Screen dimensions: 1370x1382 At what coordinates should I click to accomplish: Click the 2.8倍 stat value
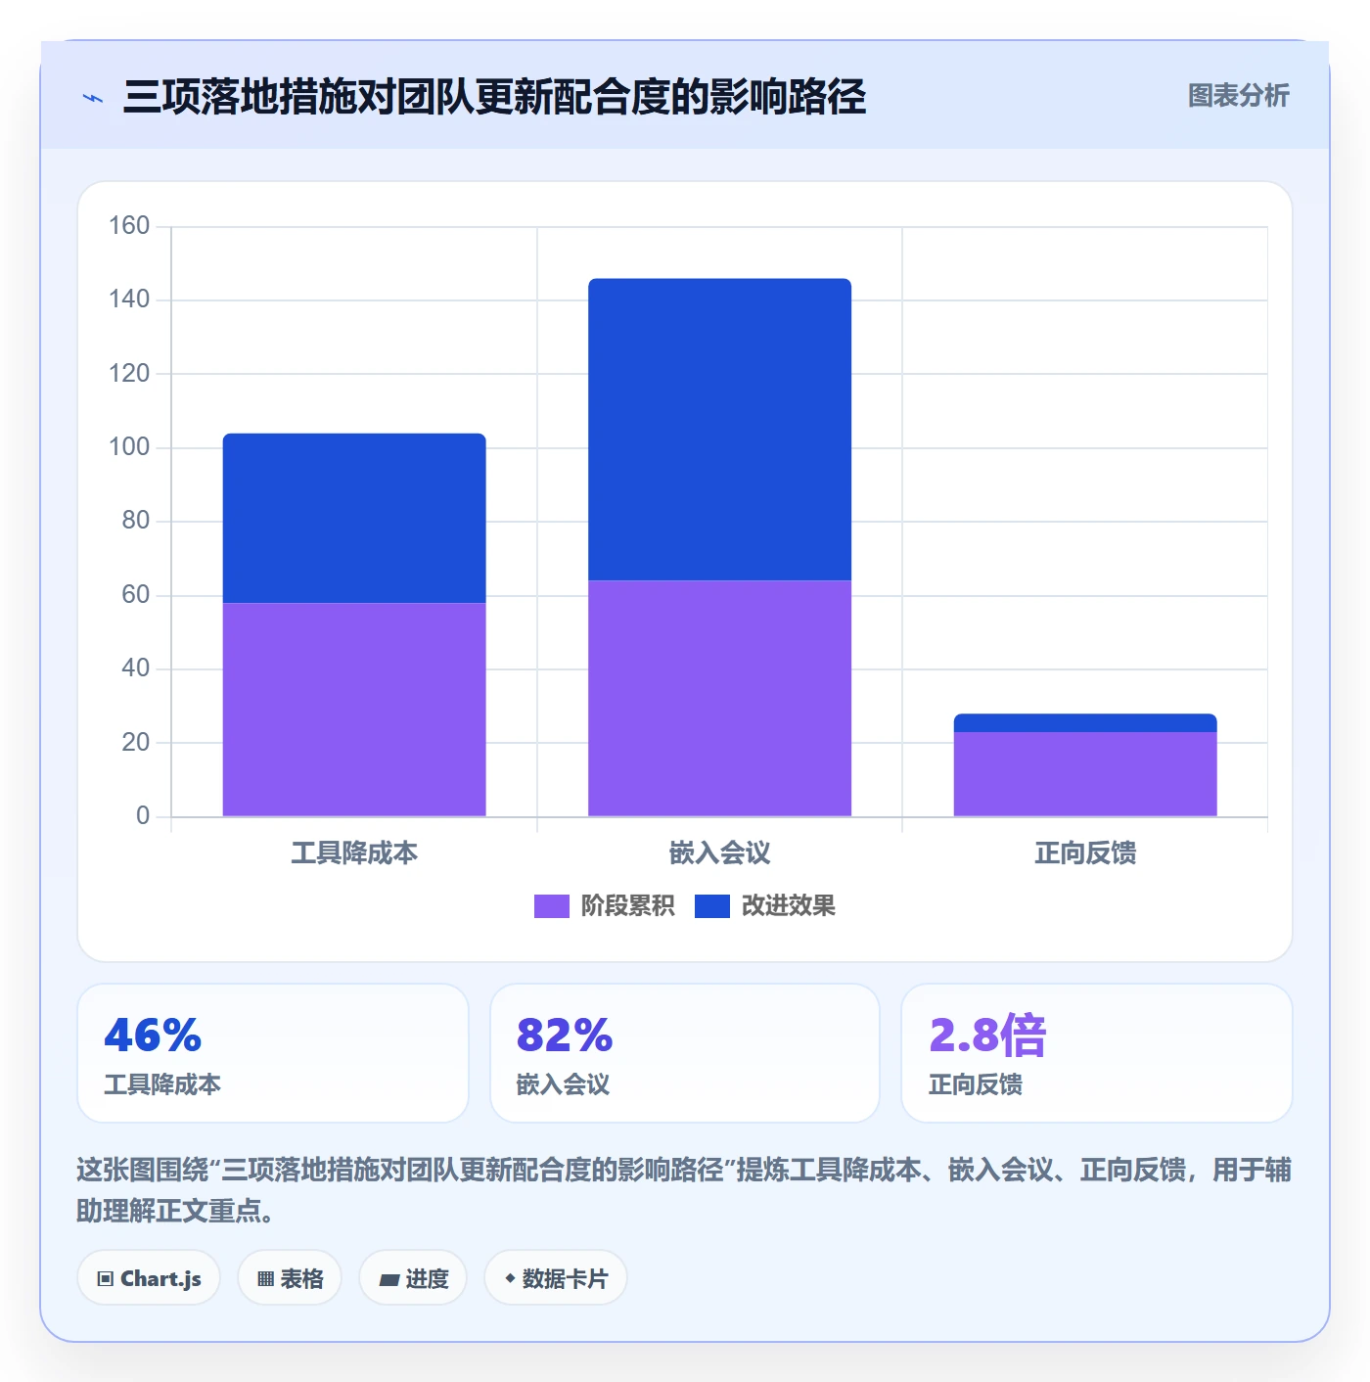click(x=987, y=1036)
